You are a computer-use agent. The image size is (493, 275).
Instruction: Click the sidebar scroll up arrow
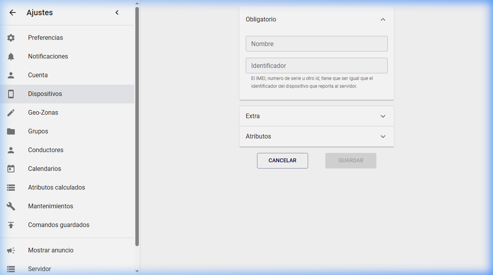(137, 3)
